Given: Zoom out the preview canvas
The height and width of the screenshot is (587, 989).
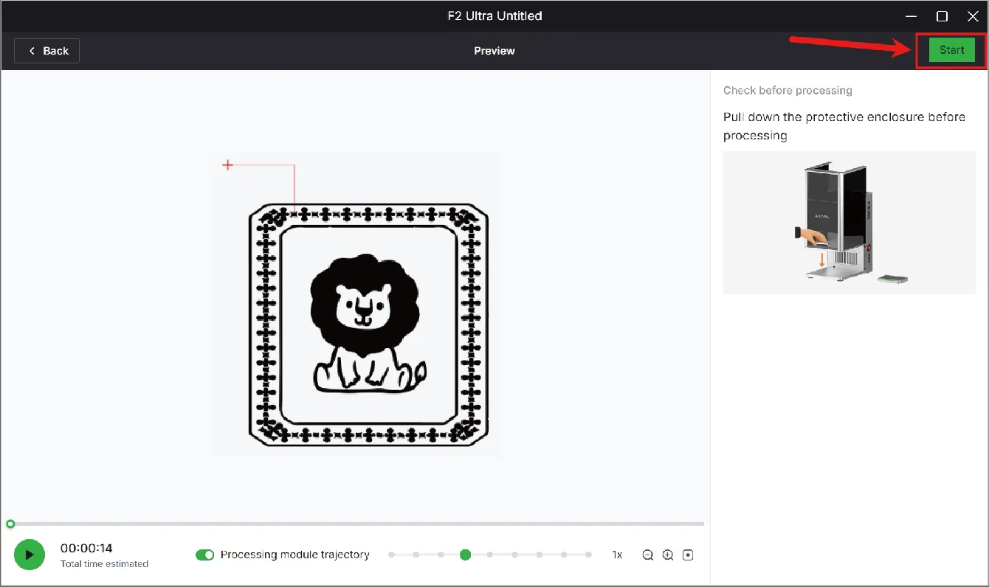Looking at the screenshot, I should tap(647, 555).
